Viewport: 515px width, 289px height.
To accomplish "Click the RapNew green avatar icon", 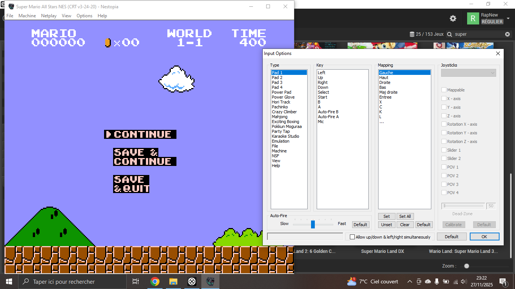I will pos(473,18).
